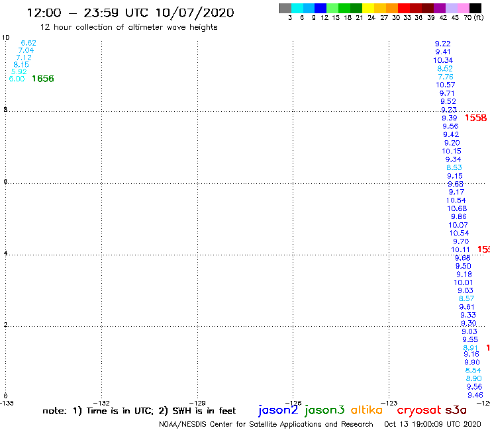
Task: Select the reading 9.39 beside 1558
Action: pyautogui.click(x=450, y=118)
